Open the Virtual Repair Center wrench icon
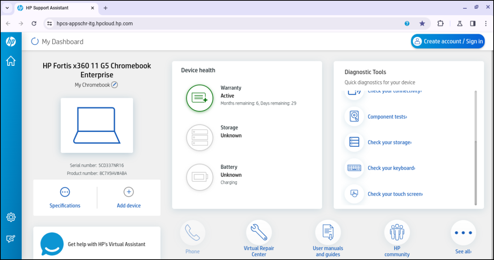The image size is (494, 260). point(259,233)
